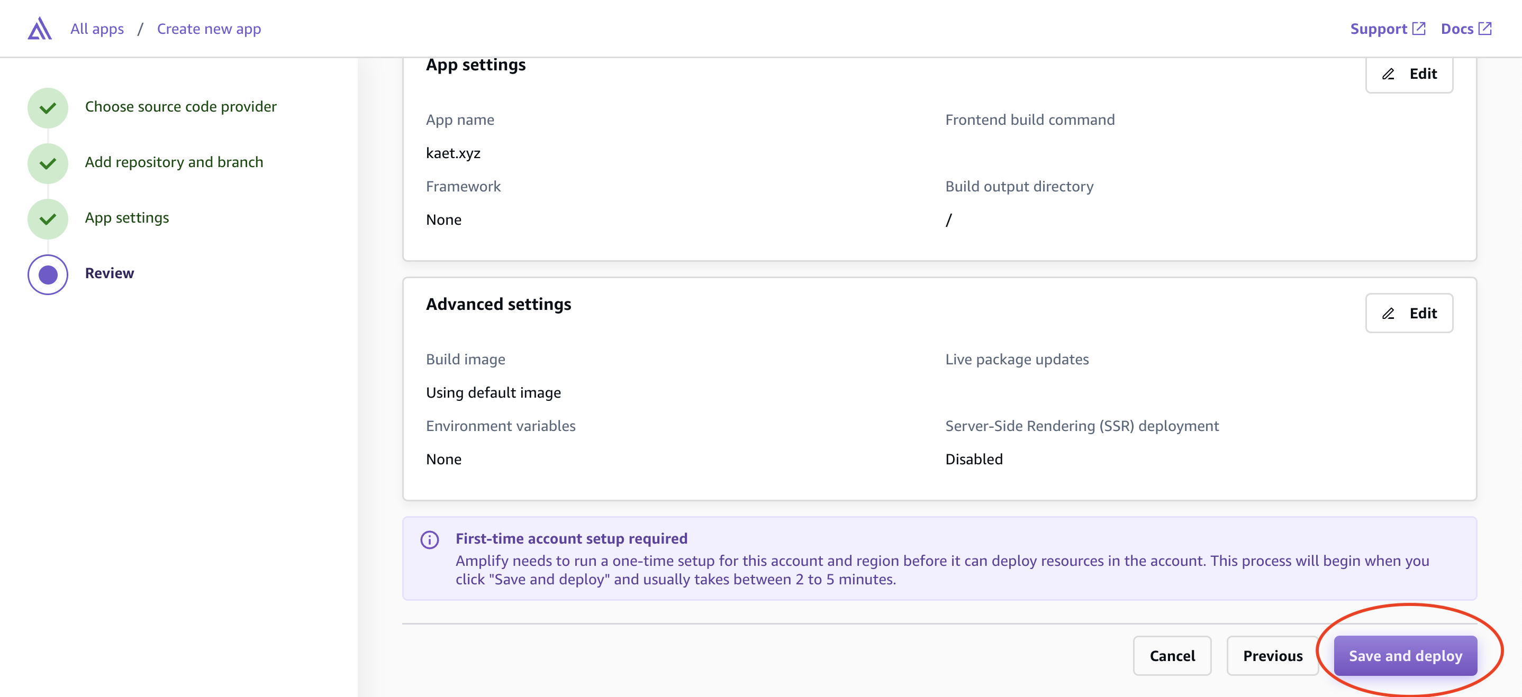Click the Build output directory label

1019,187
